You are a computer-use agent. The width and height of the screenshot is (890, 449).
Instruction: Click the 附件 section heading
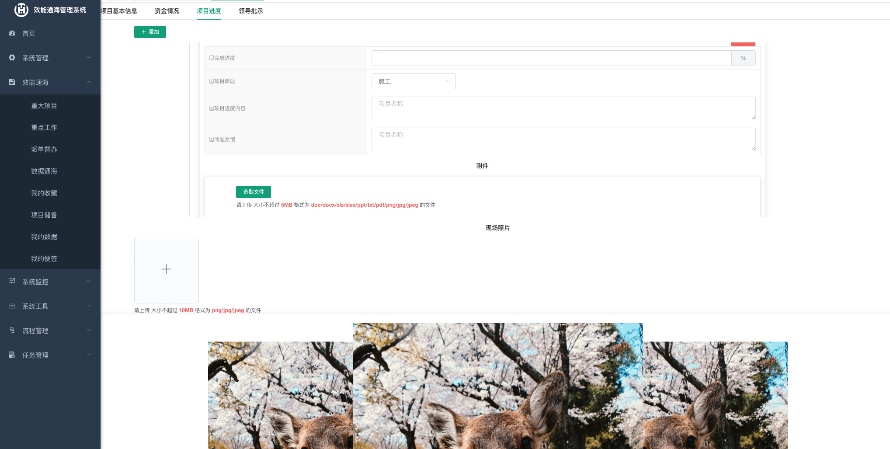click(x=482, y=166)
